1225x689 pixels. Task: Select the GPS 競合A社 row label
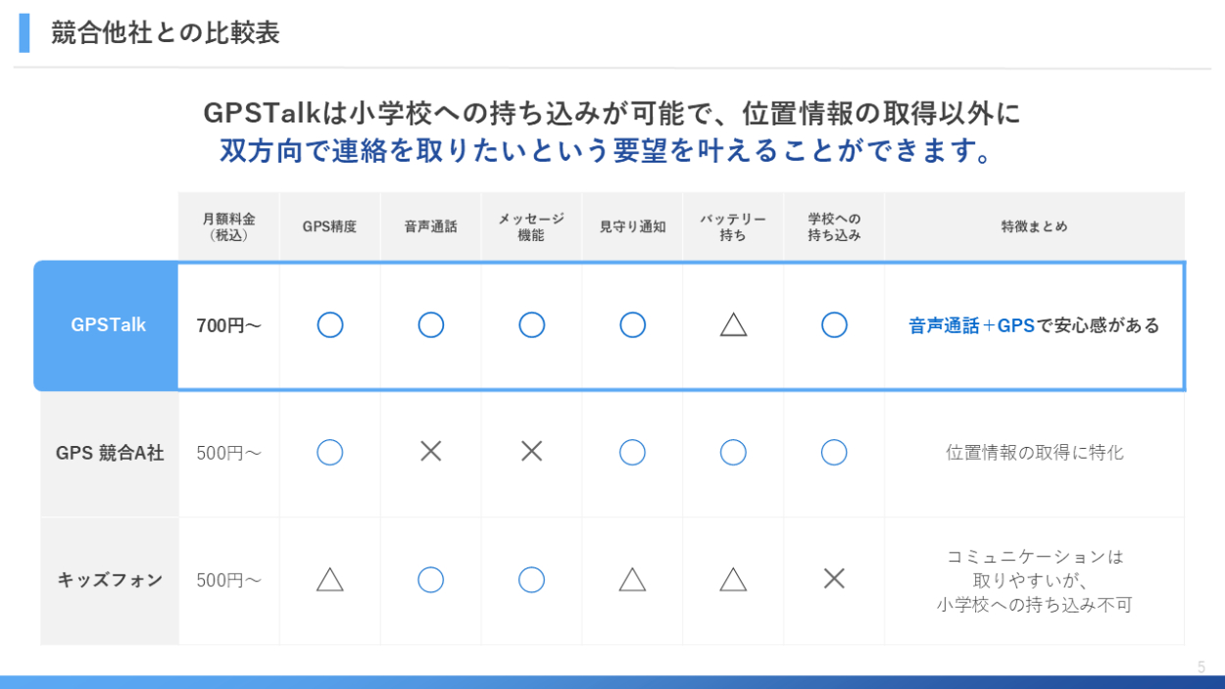pos(110,453)
